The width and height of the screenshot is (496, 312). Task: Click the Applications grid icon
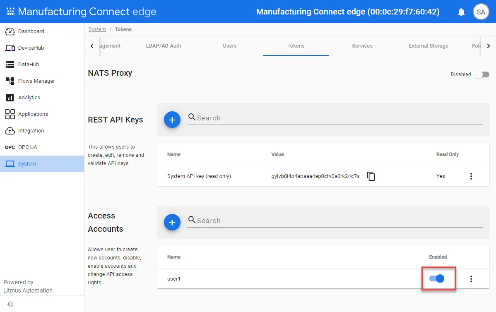[x=10, y=114]
